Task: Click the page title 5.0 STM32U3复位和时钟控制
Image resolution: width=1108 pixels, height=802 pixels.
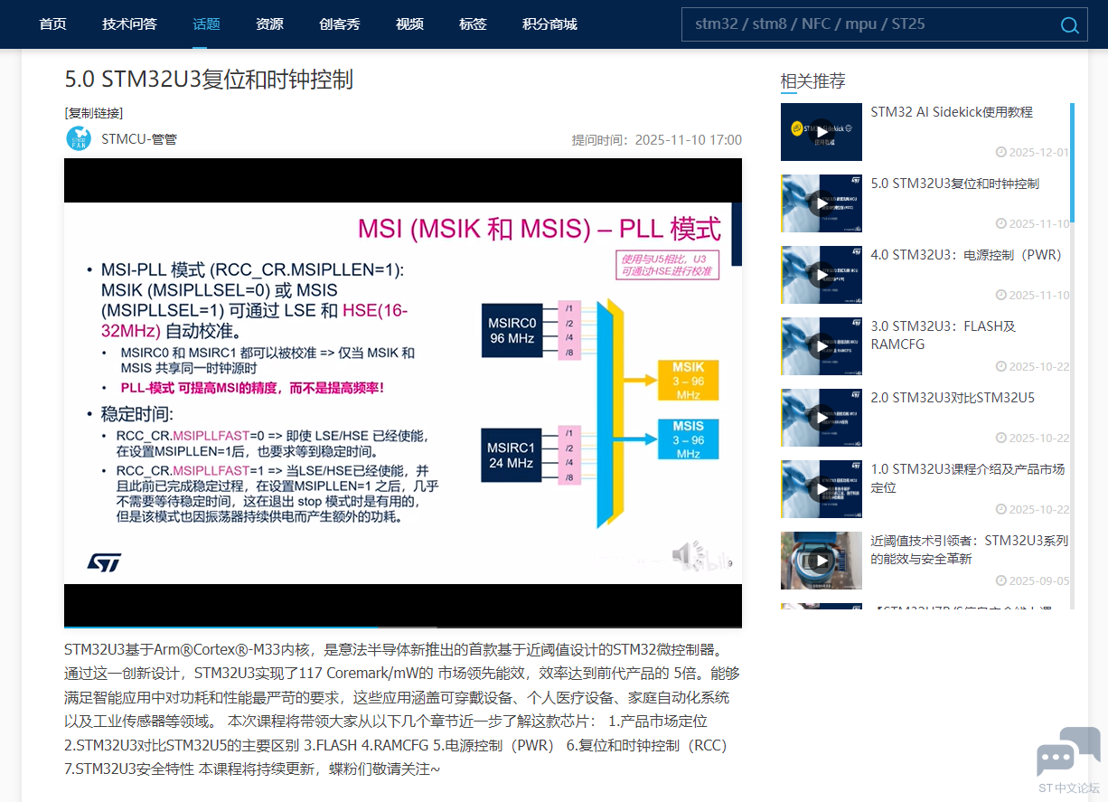Action: pos(209,79)
